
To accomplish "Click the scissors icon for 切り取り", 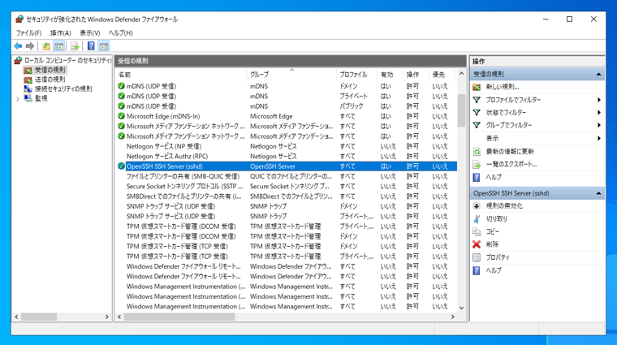I will (477, 218).
